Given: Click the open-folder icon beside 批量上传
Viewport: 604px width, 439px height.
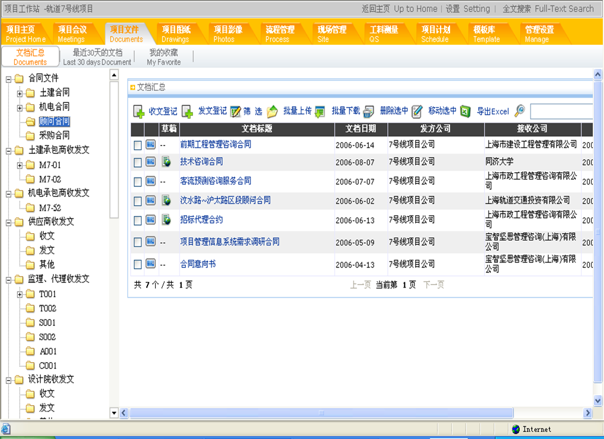Looking at the screenshot, I should click(272, 112).
